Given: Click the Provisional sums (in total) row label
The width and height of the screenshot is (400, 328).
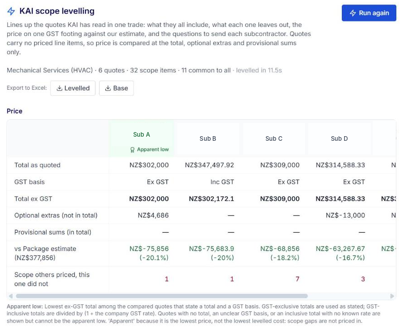Looking at the screenshot, I should (53, 232).
